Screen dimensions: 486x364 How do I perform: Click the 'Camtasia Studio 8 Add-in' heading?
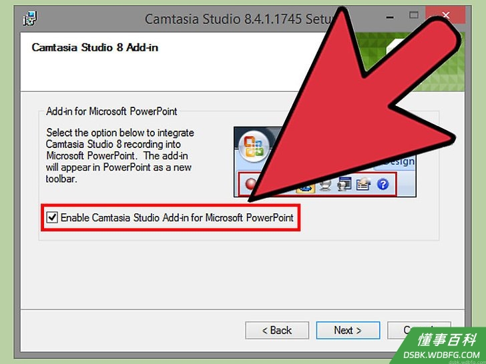click(95, 47)
